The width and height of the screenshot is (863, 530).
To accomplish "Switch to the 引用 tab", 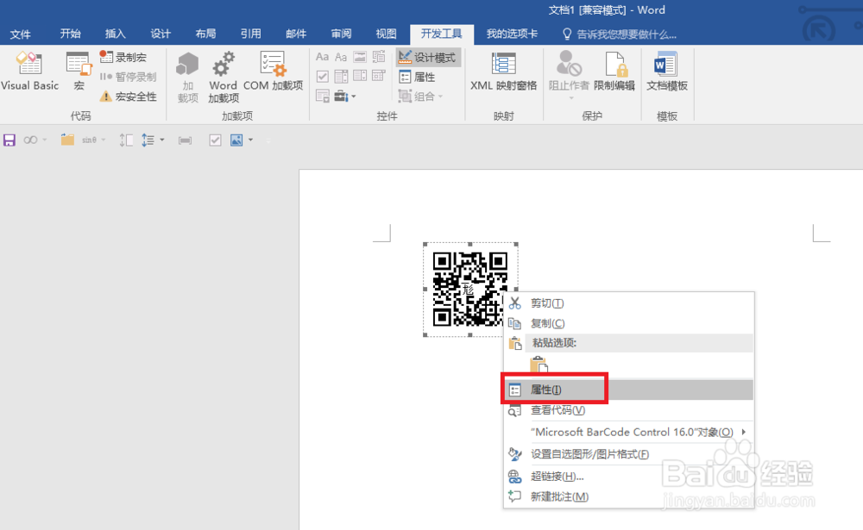I will click(x=250, y=34).
